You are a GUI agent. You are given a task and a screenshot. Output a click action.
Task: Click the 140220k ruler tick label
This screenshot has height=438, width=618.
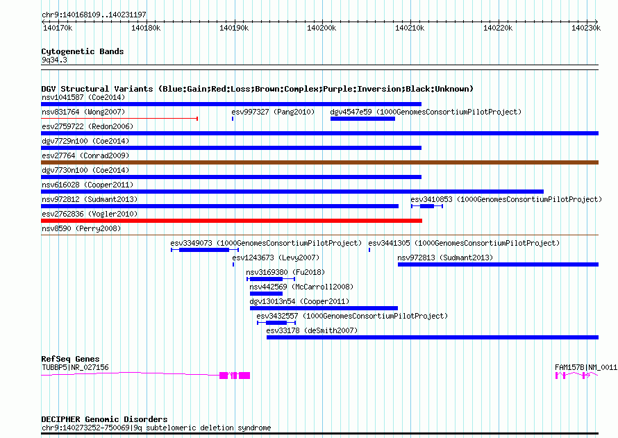pyautogui.click(x=498, y=28)
